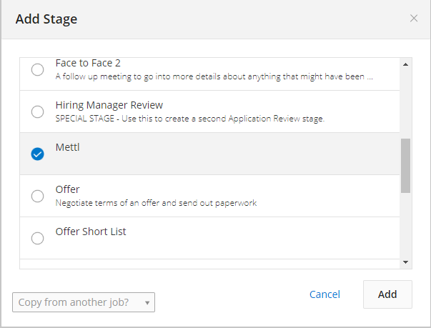Click the dropdown arrow on Copy from another job
Viewport: 431px width, 328px height.
(147, 302)
